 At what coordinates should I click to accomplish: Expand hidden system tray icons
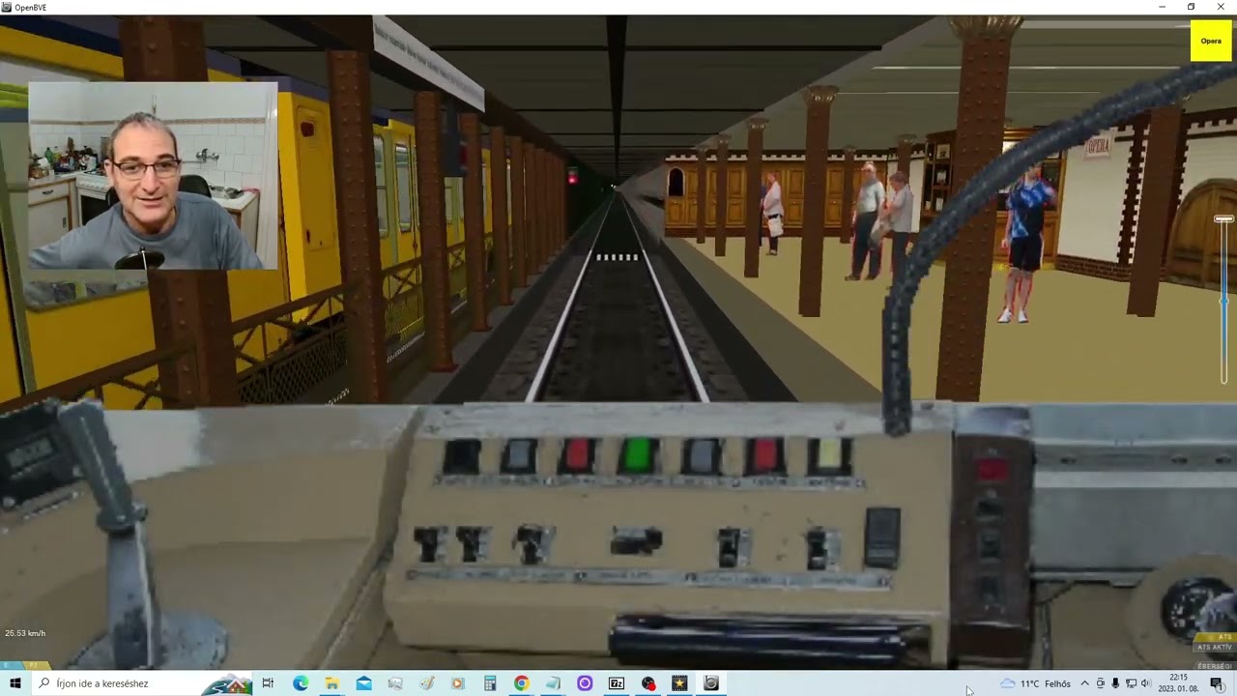pos(1084,683)
